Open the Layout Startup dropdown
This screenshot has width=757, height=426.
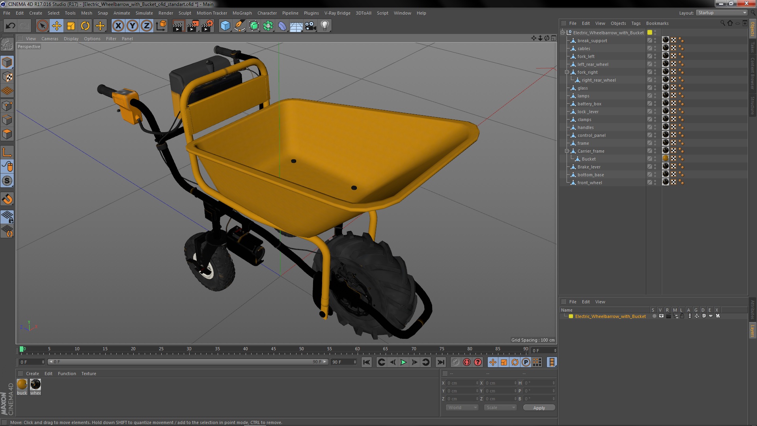[722, 13]
